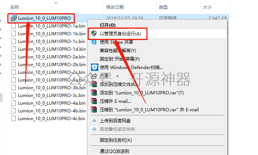
Task: Select file name Lumion_10_0_LUM10PRO-1c.bin
Action: [x=51, y=42]
